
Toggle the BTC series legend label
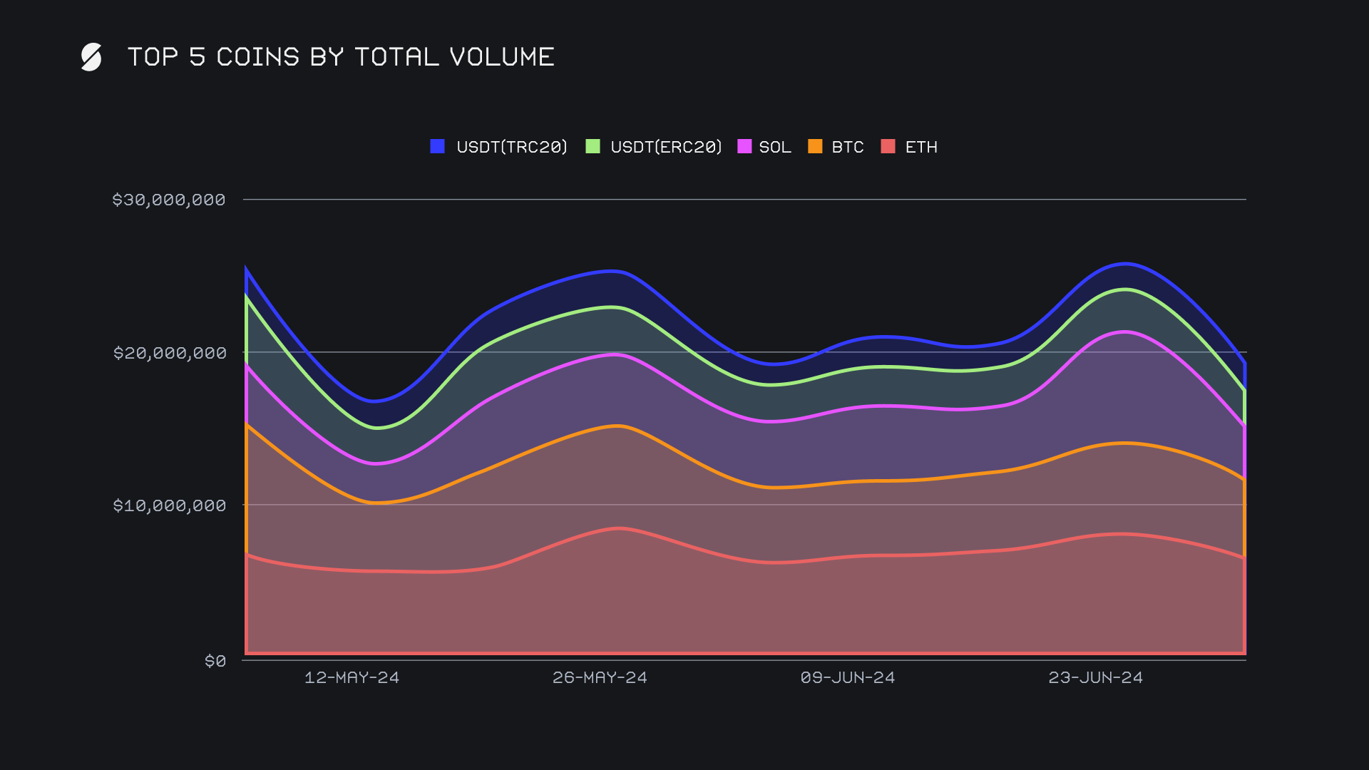(847, 147)
